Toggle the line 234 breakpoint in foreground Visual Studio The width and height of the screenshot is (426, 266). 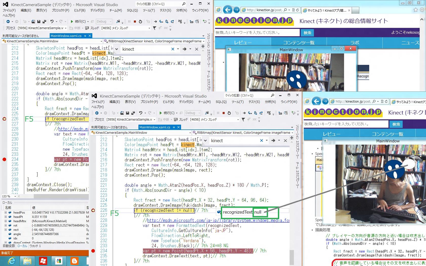(x=93, y=251)
